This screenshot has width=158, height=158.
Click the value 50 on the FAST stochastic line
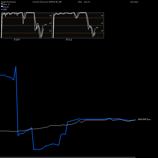(46, 25)
